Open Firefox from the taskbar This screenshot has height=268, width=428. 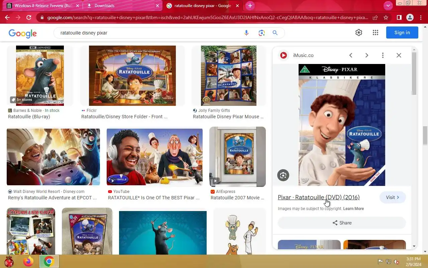[x=28, y=261]
